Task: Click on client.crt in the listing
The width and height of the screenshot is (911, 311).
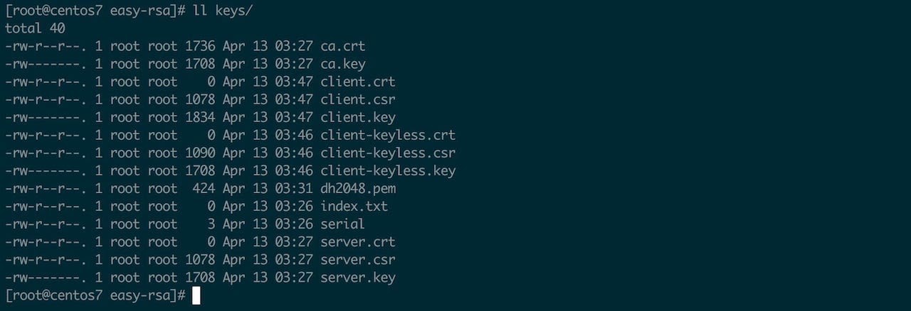Action: click(x=358, y=82)
